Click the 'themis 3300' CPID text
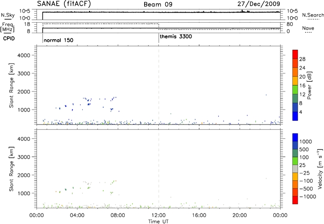 pos(176,36)
